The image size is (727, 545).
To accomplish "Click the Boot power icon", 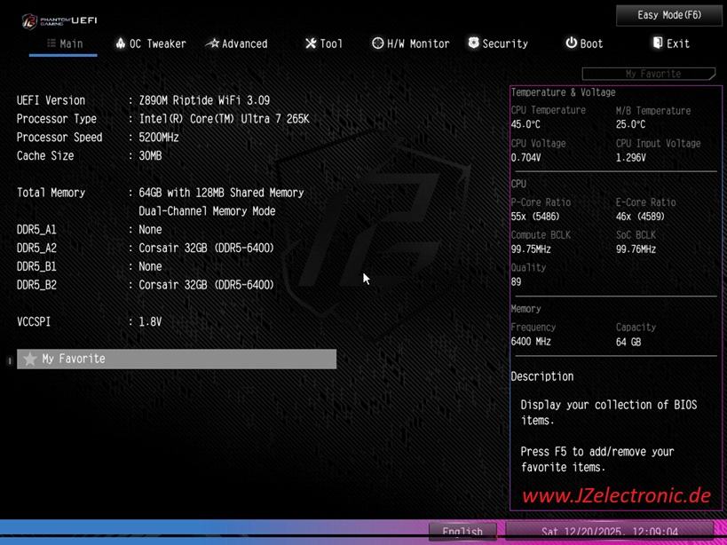I will [571, 43].
